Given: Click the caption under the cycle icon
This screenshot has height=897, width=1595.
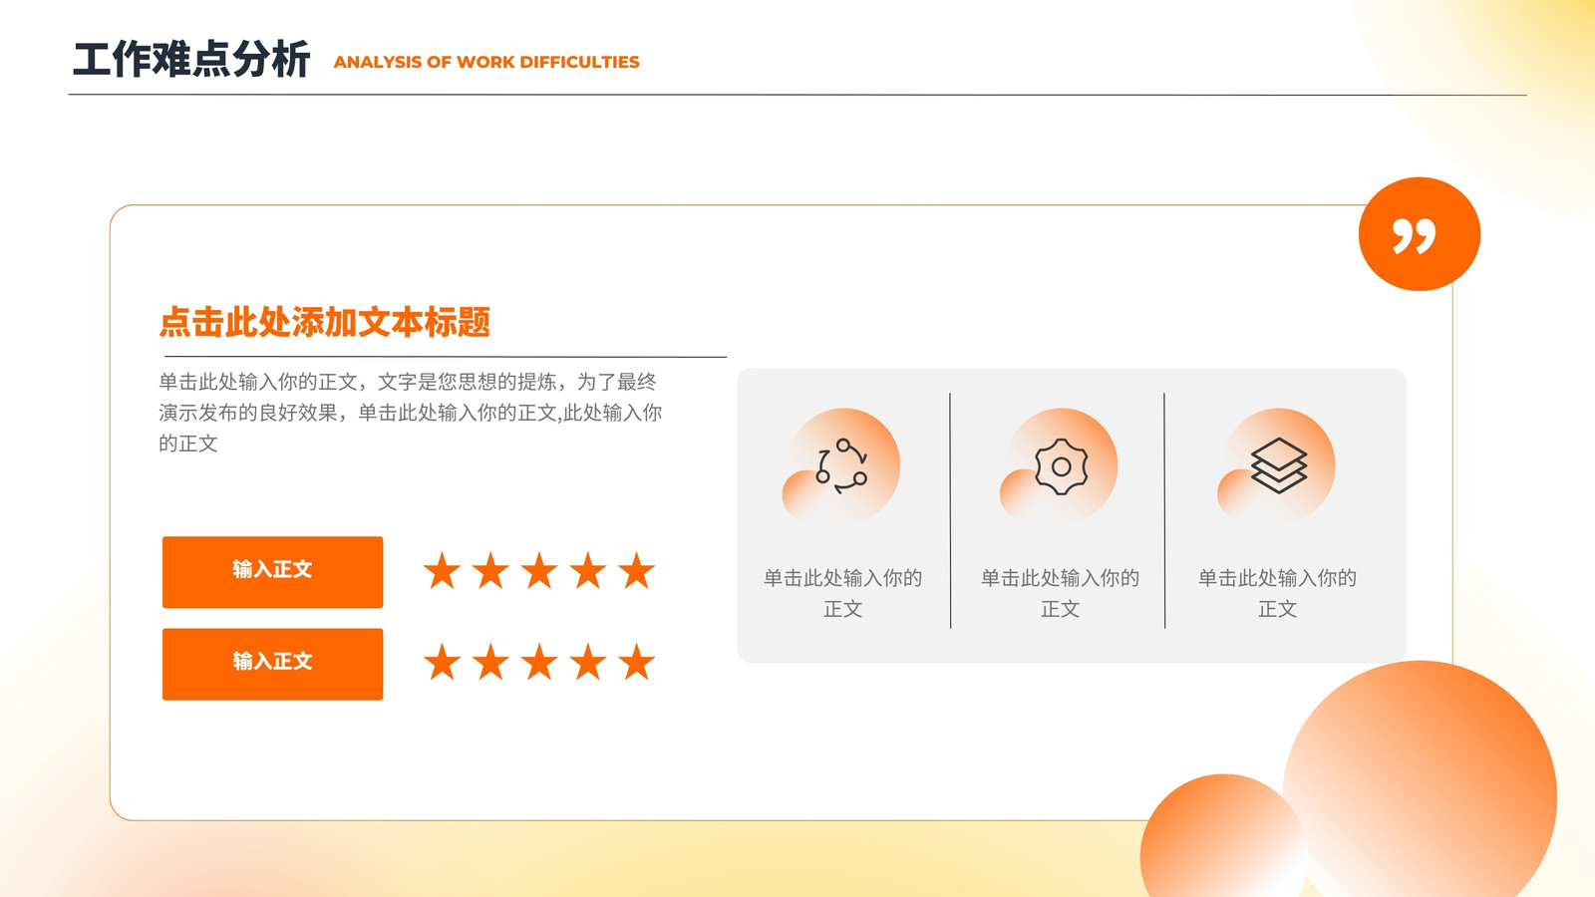Looking at the screenshot, I should [x=842, y=593].
